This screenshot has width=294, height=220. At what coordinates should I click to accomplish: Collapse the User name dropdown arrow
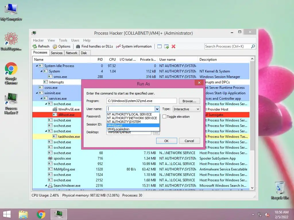tap(157, 109)
